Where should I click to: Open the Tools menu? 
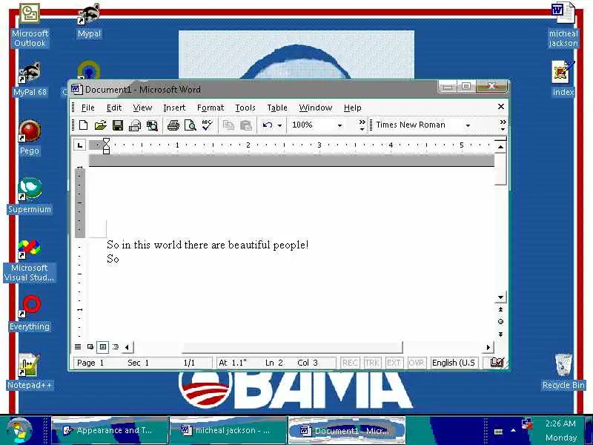[245, 108]
